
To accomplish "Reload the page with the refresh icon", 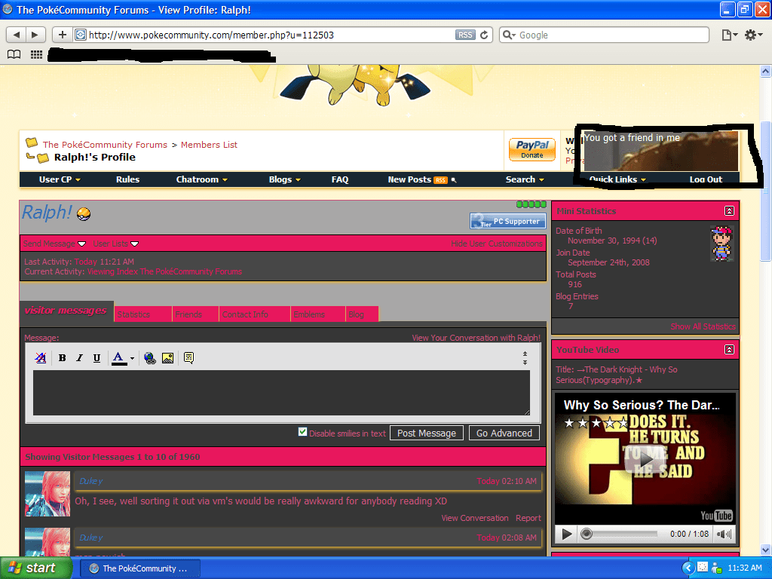I will 484,35.
